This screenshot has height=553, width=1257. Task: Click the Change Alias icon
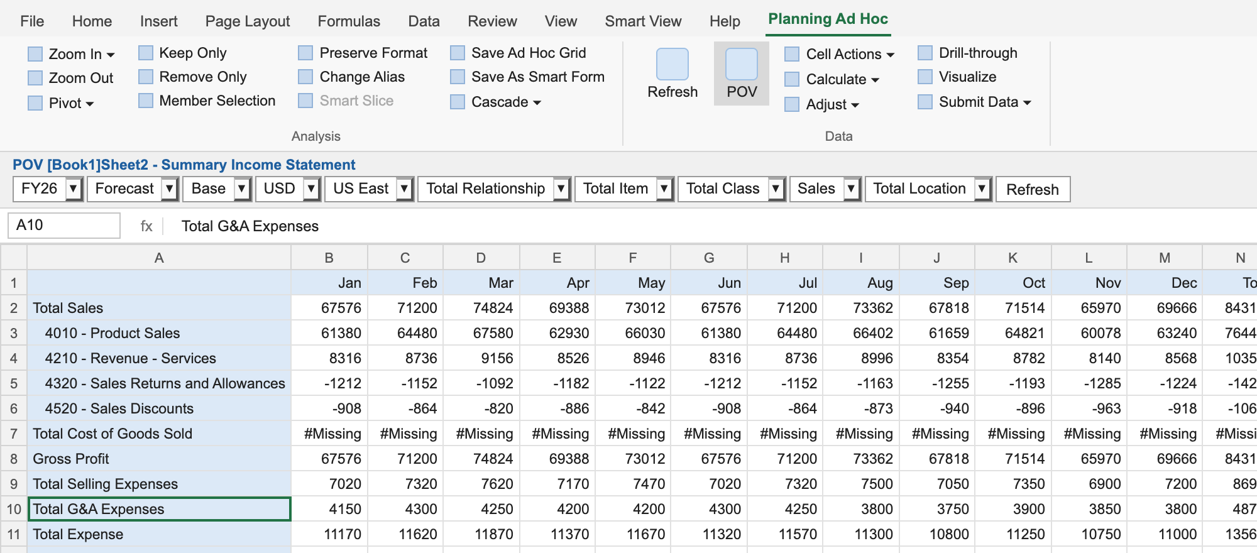pos(305,77)
